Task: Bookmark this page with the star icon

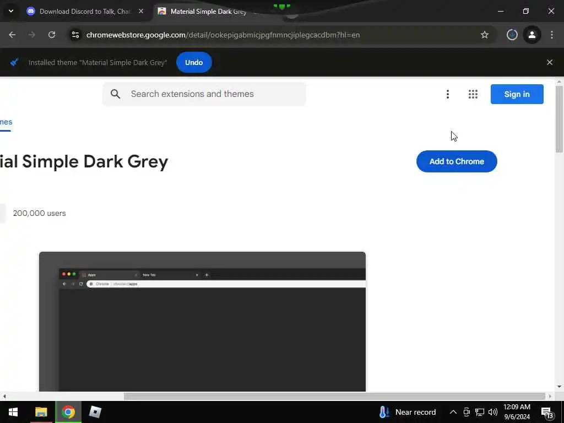Action: click(x=485, y=35)
